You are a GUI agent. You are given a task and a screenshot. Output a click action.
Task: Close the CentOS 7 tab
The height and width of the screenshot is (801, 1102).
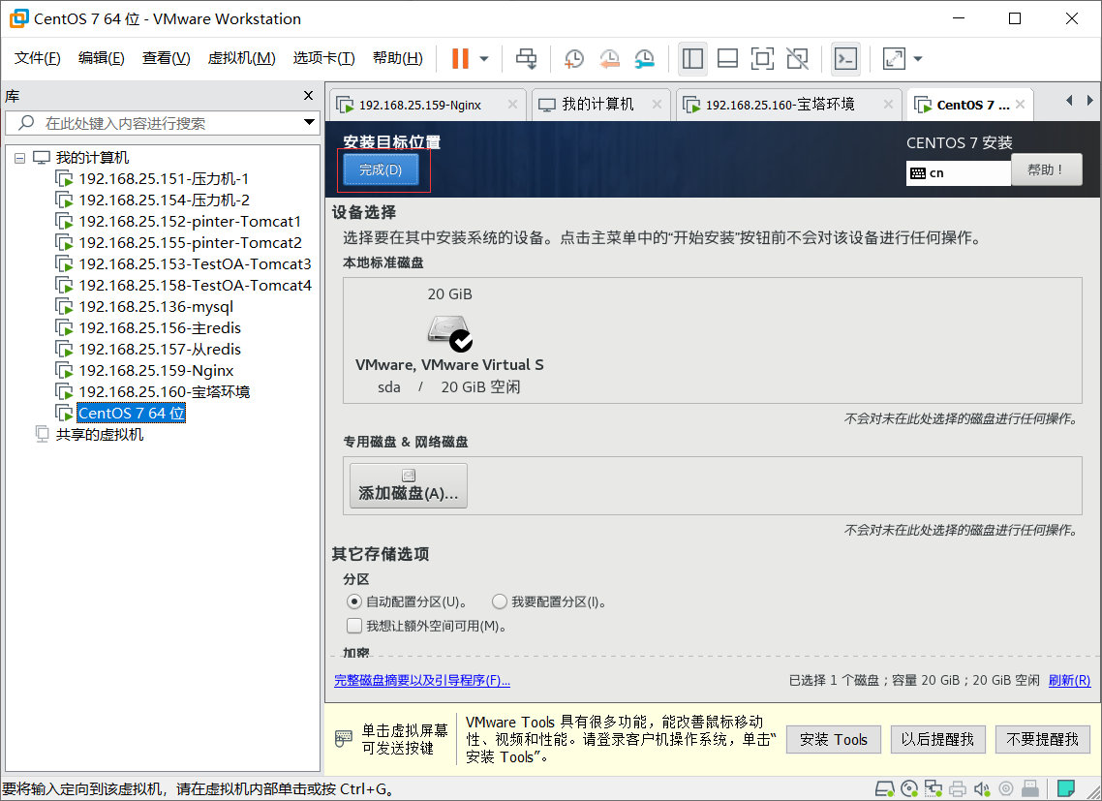pyautogui.click(x=1020, y=104)
